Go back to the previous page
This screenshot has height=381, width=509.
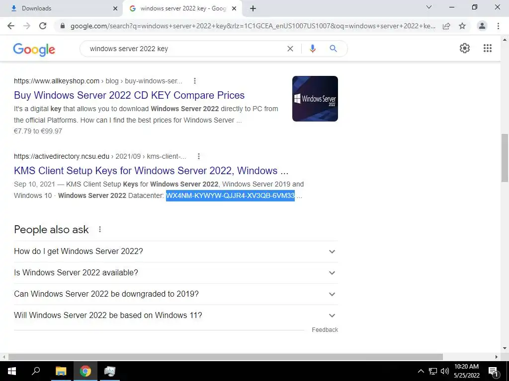click(11, 26)
